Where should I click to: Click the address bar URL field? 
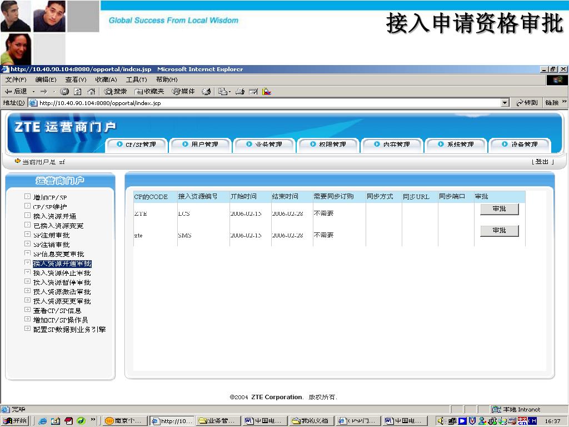(268, 103)
